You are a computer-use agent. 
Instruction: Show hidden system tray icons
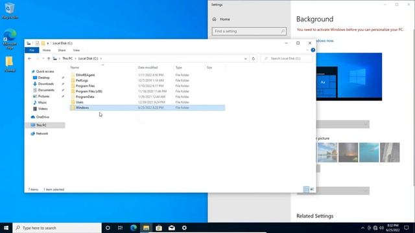point(363,228)
